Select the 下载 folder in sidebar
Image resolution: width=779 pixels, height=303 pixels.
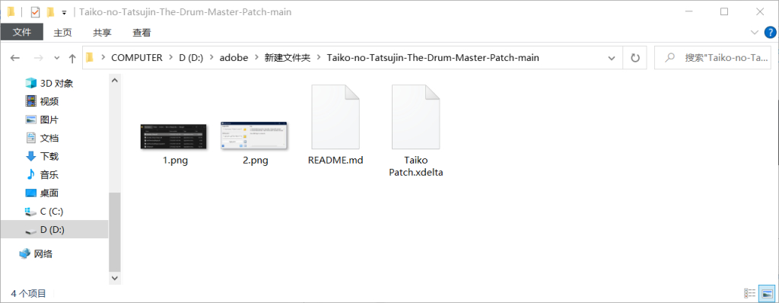49,156
